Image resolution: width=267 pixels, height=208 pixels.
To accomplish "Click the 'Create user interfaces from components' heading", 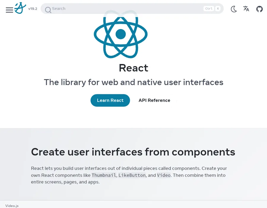I will [133, 152].
